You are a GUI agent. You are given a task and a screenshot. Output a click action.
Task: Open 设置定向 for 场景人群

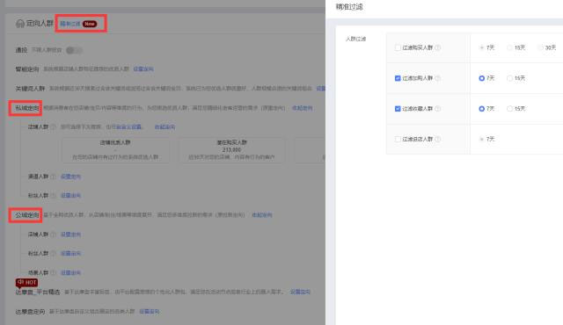point(70,272)
